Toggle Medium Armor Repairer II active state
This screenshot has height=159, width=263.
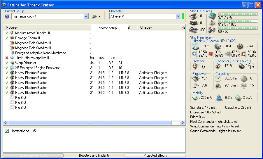click(7, 33)
